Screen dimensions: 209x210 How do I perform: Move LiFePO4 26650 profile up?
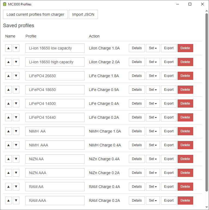tap(8, 76)
